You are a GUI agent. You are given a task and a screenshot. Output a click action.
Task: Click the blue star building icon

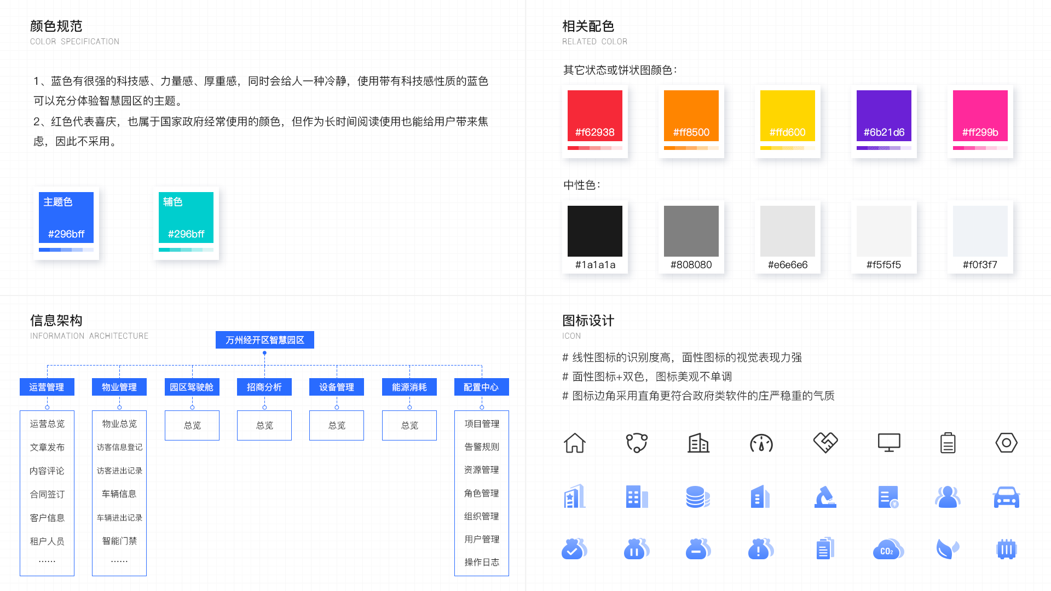[x=575, y=496]
